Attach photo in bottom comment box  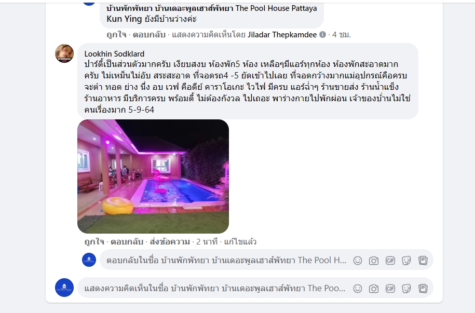click(374, 289)
